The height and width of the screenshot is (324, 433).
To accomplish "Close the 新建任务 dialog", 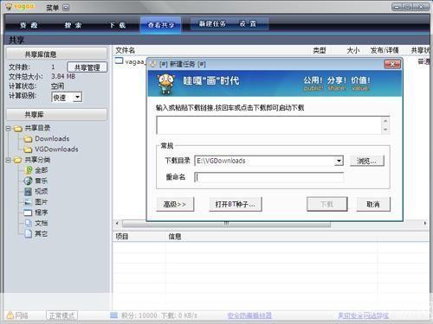I will (x=392, y=64).
